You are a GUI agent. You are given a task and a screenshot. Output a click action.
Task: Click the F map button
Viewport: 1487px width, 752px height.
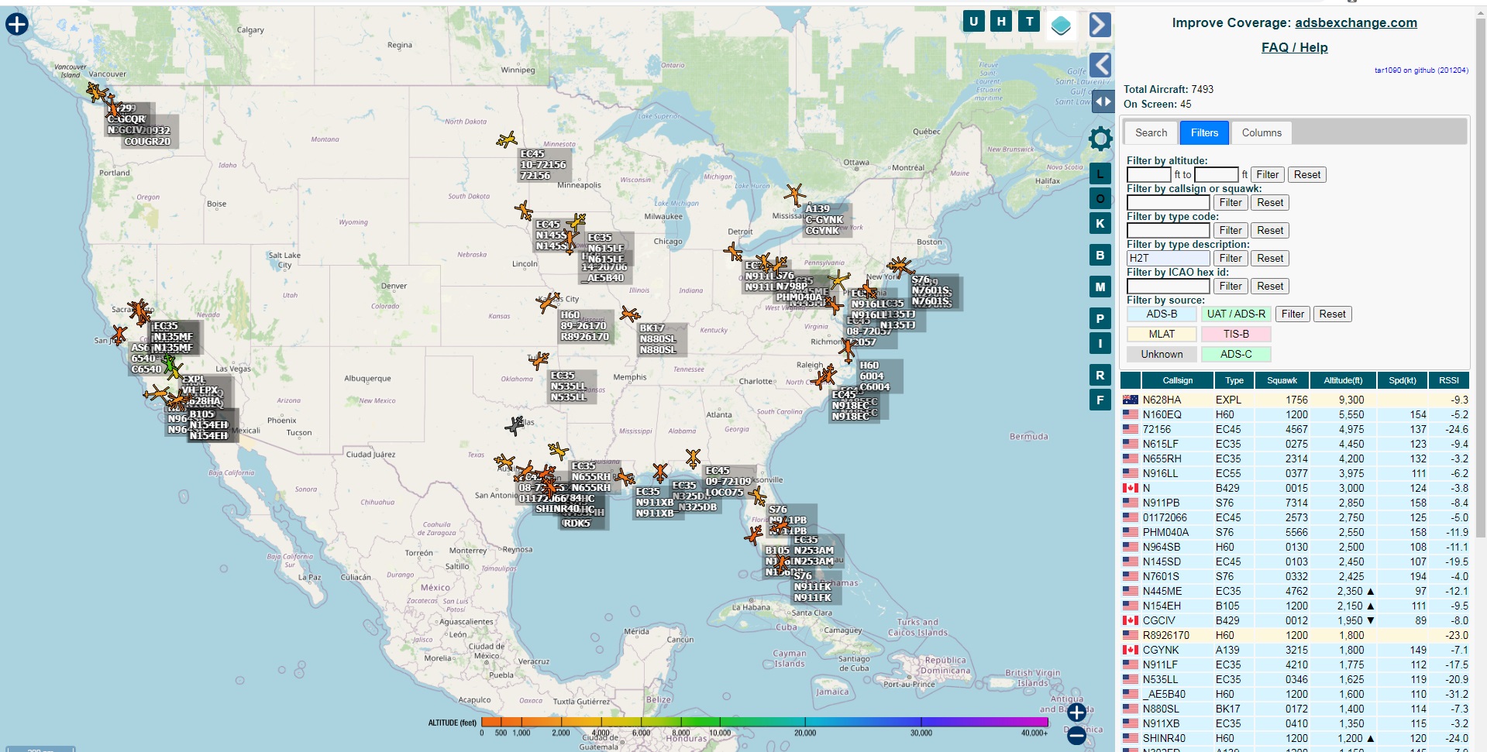(1100, 400)
